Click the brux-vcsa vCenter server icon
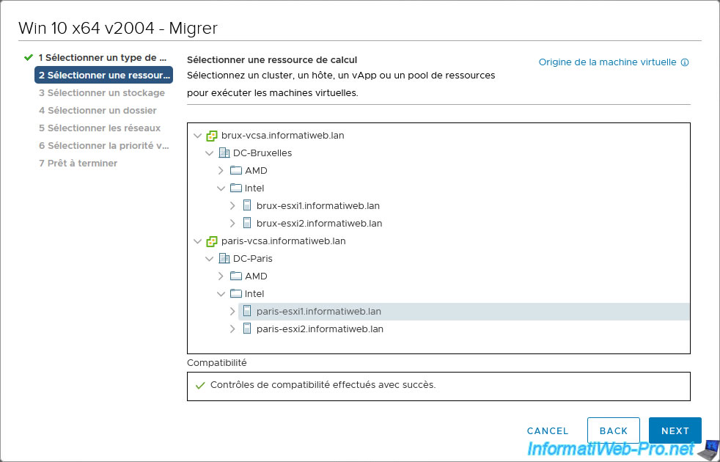 pos(211,136)
